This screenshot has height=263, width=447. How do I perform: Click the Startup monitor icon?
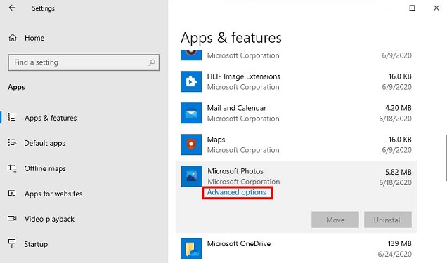[x=12, y=243]
